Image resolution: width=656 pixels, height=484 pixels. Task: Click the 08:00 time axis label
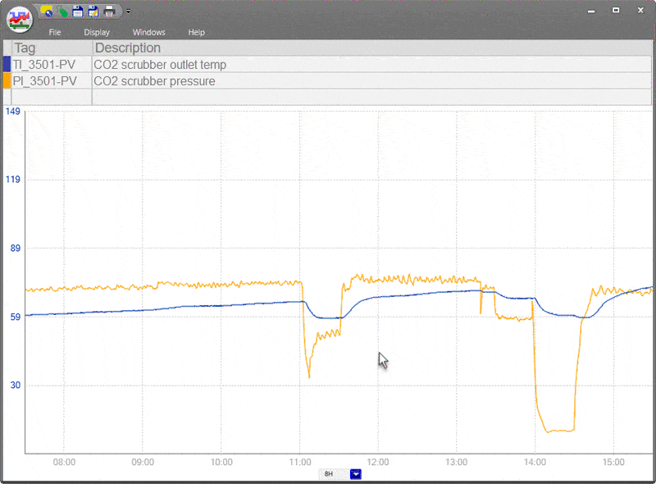(x=64, y=462)
